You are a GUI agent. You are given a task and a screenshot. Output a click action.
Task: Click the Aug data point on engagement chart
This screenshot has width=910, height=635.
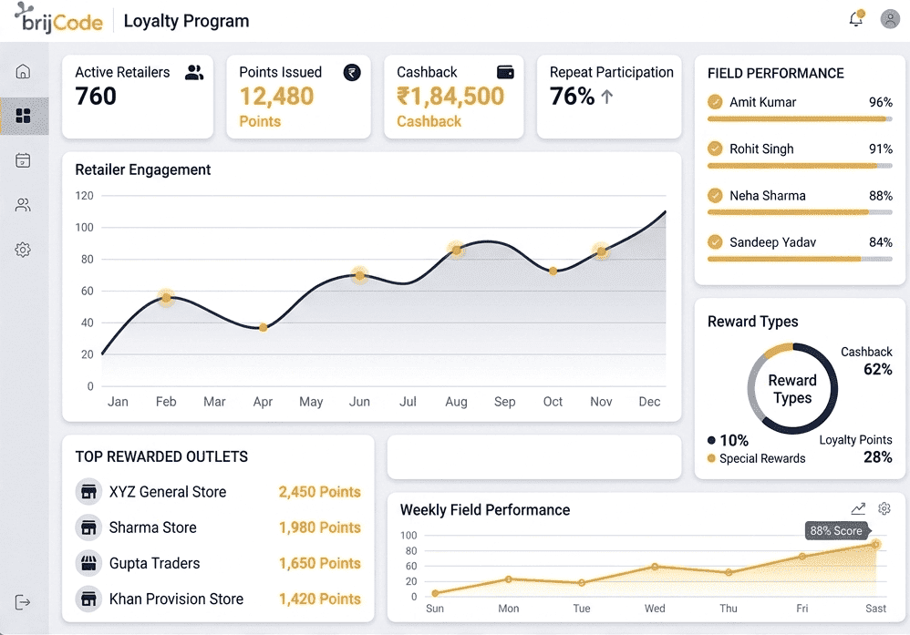point(457,250)
